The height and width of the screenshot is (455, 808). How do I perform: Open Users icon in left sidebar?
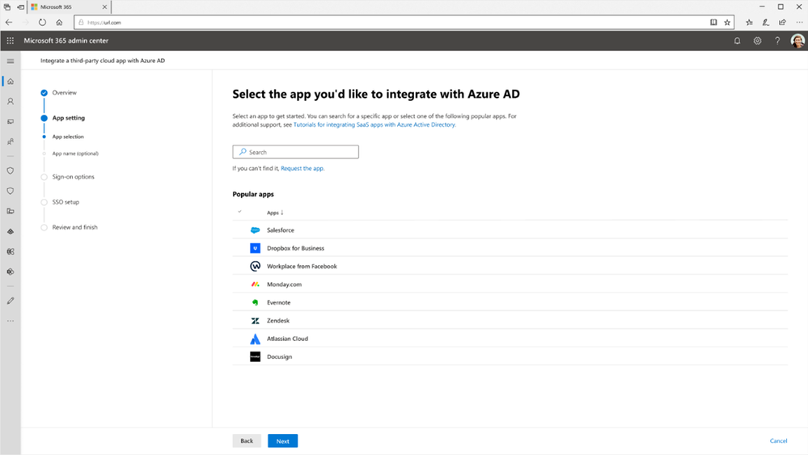tap(11, 101)
